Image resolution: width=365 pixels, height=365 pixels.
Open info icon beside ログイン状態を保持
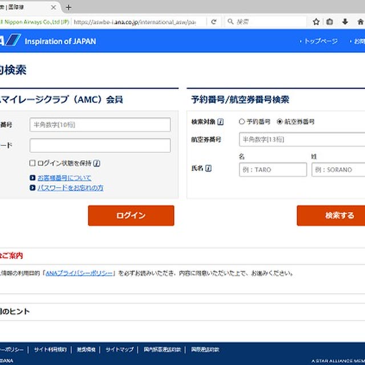(x=96, y=164)
